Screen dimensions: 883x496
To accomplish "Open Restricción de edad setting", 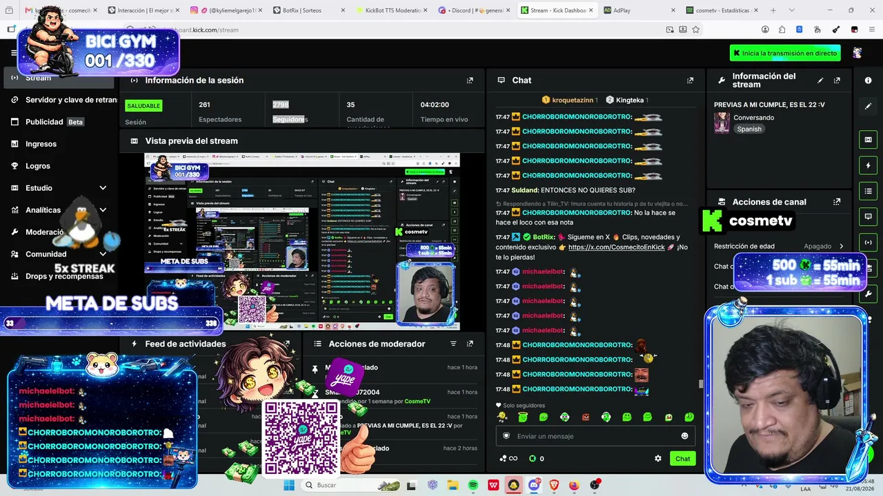I will pos(779,246).
